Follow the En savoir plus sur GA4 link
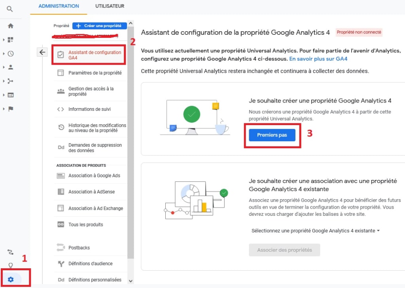Image resolution: width=405 pixels, height=288 pixels. coord(318,59)
